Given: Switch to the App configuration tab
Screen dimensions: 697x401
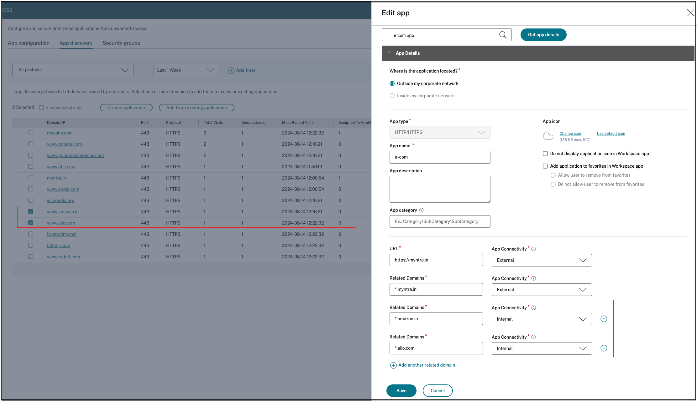Looking at the screenshot, I should (x=29, y=43).
